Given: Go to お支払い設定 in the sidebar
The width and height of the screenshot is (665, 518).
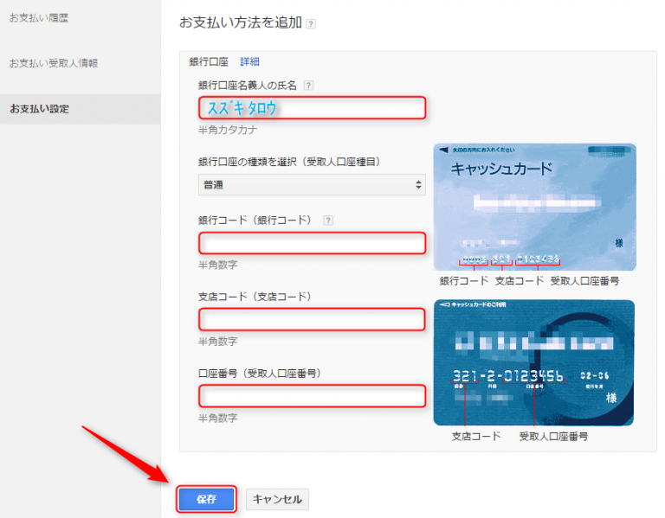Looking at the screenshot, I should [39, 109].
